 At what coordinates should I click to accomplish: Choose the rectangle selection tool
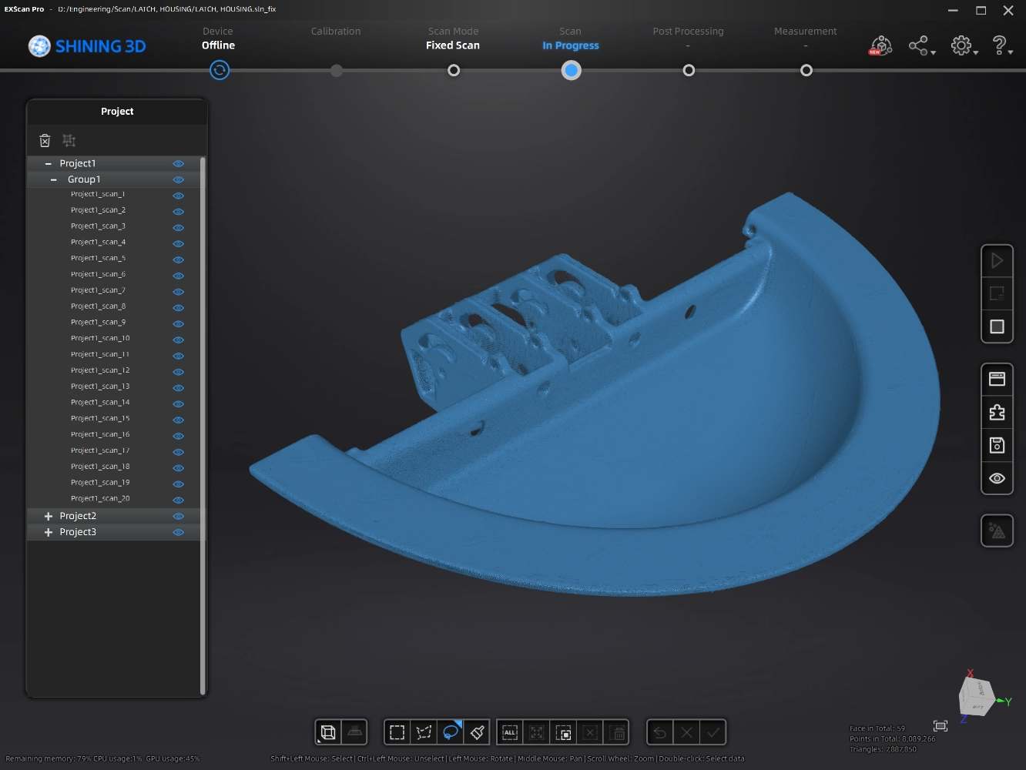tap(397, 732)
